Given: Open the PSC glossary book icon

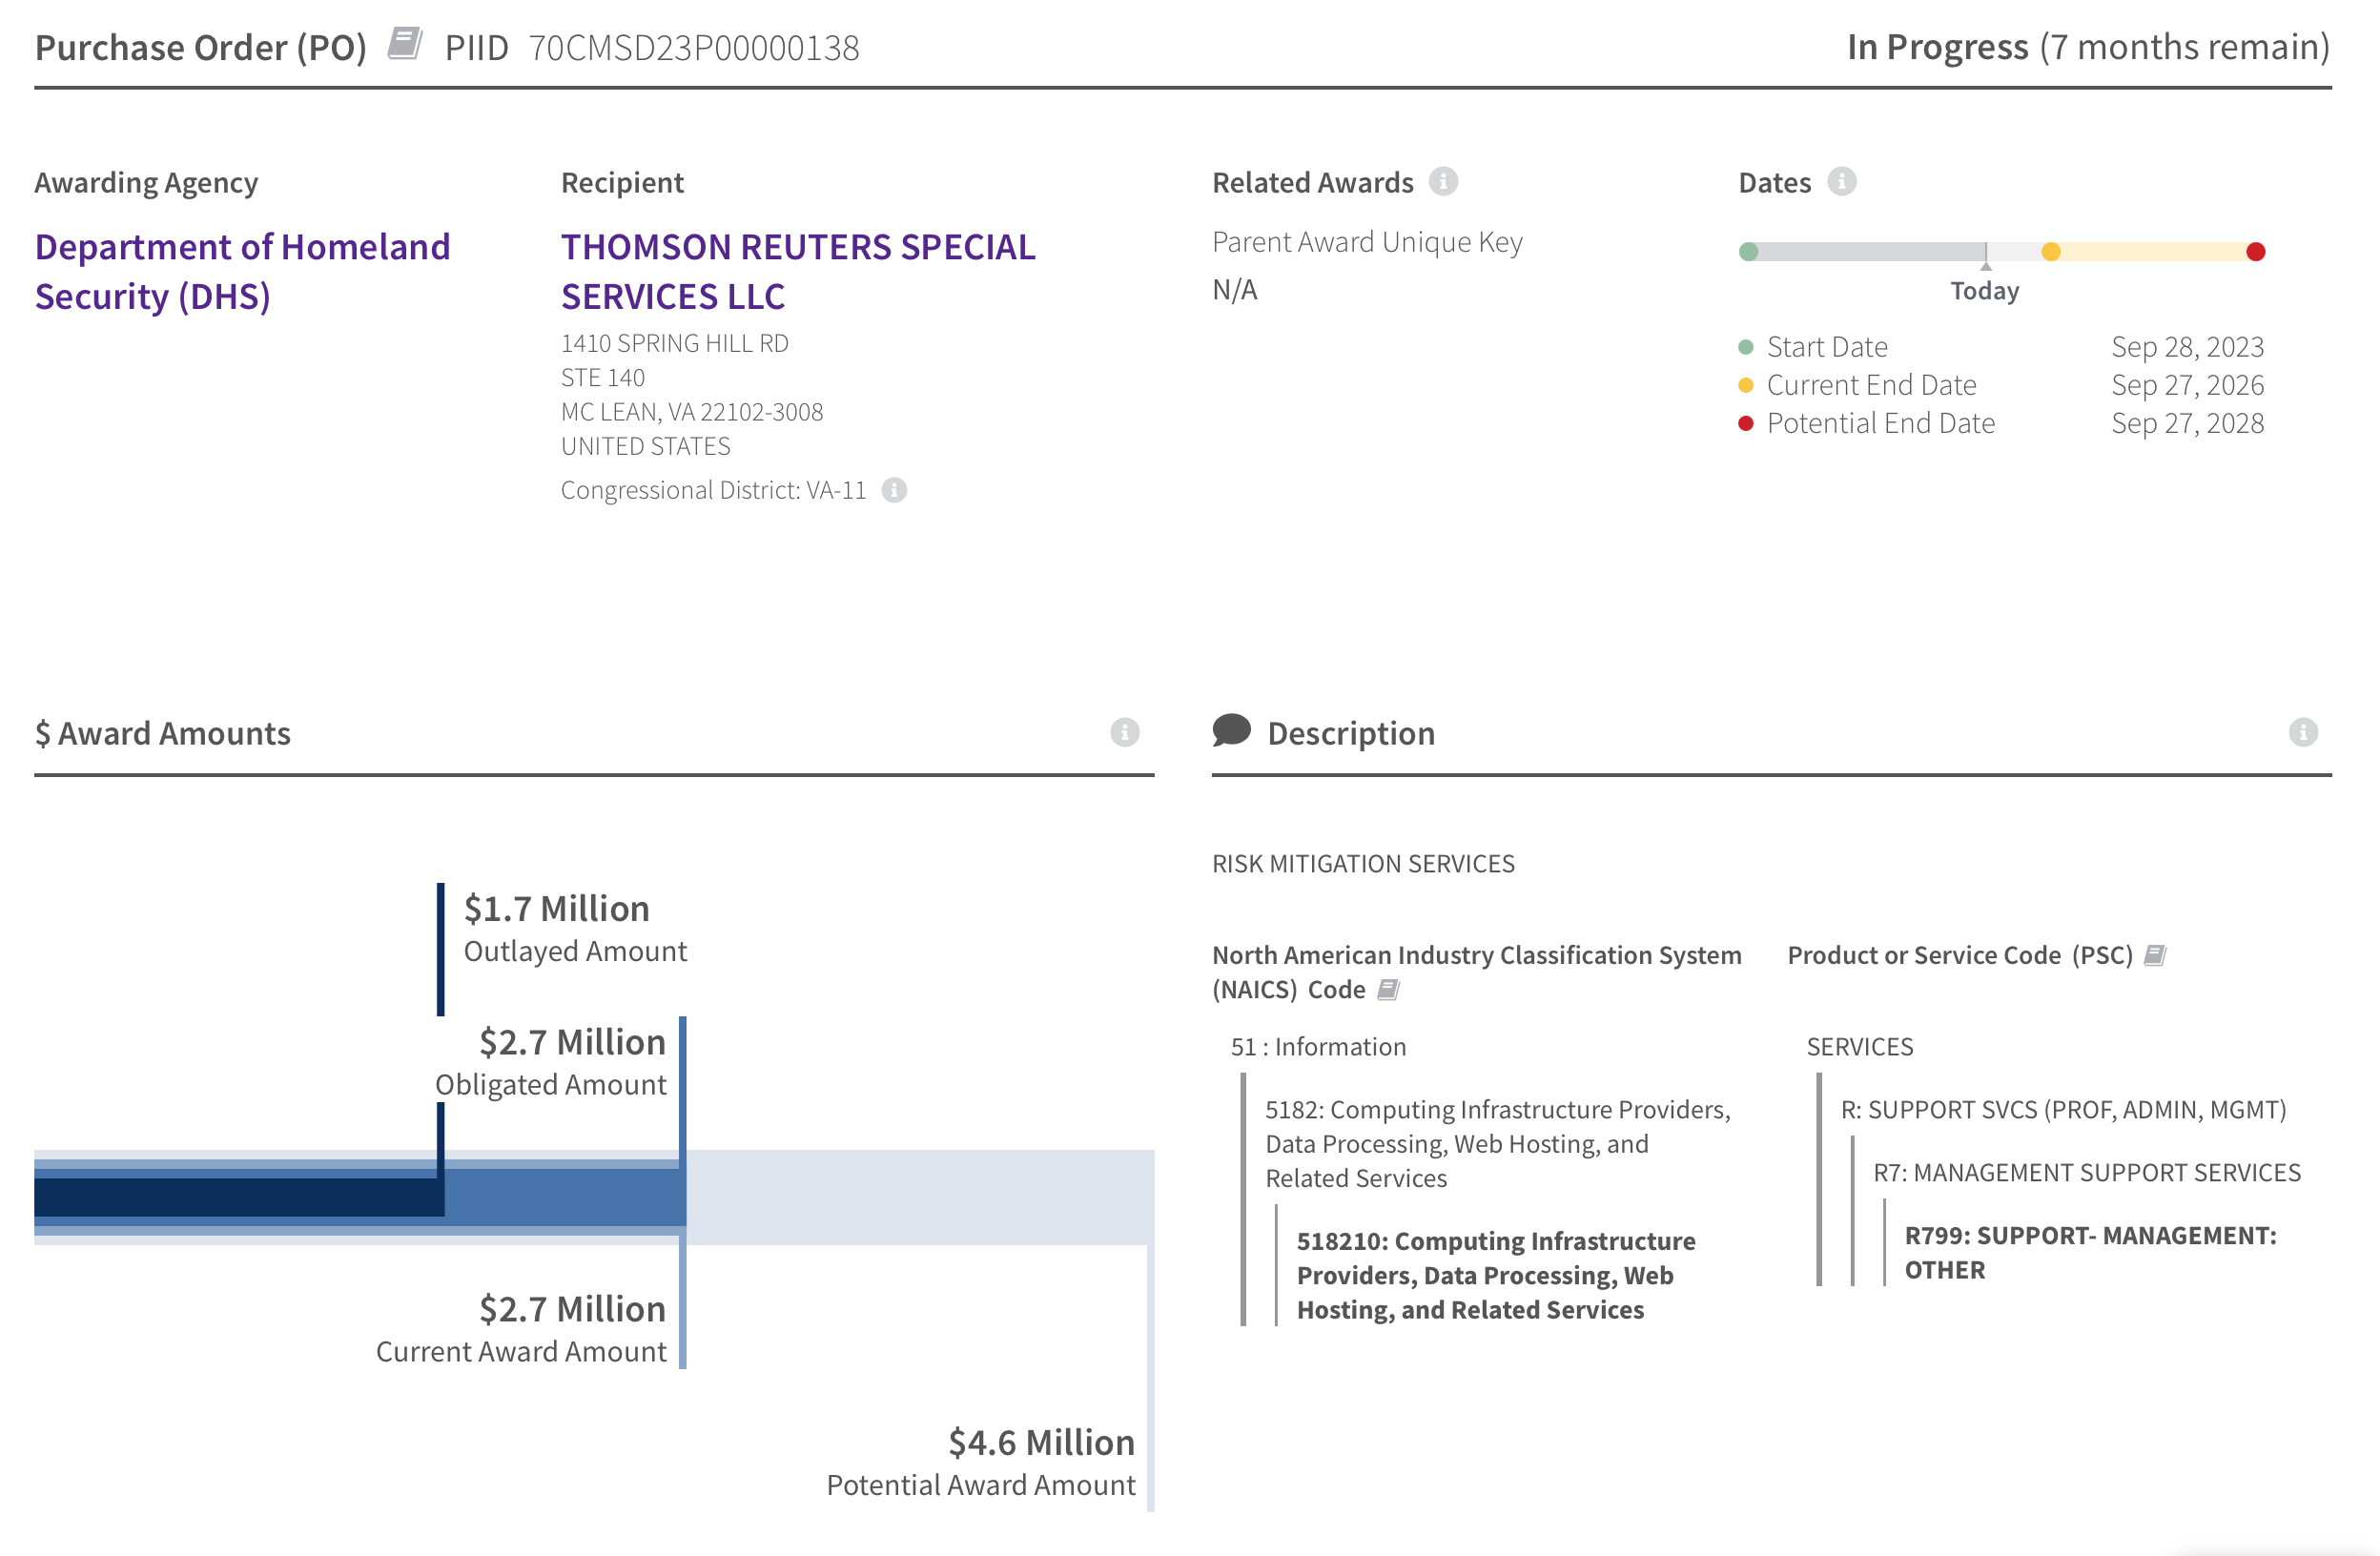Looking at the screenshot, I should [2155, 955].
